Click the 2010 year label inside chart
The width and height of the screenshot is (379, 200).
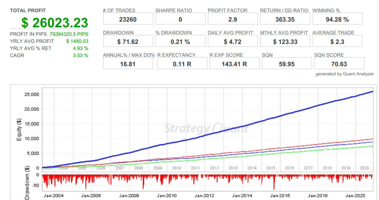[x=176, y=168]
